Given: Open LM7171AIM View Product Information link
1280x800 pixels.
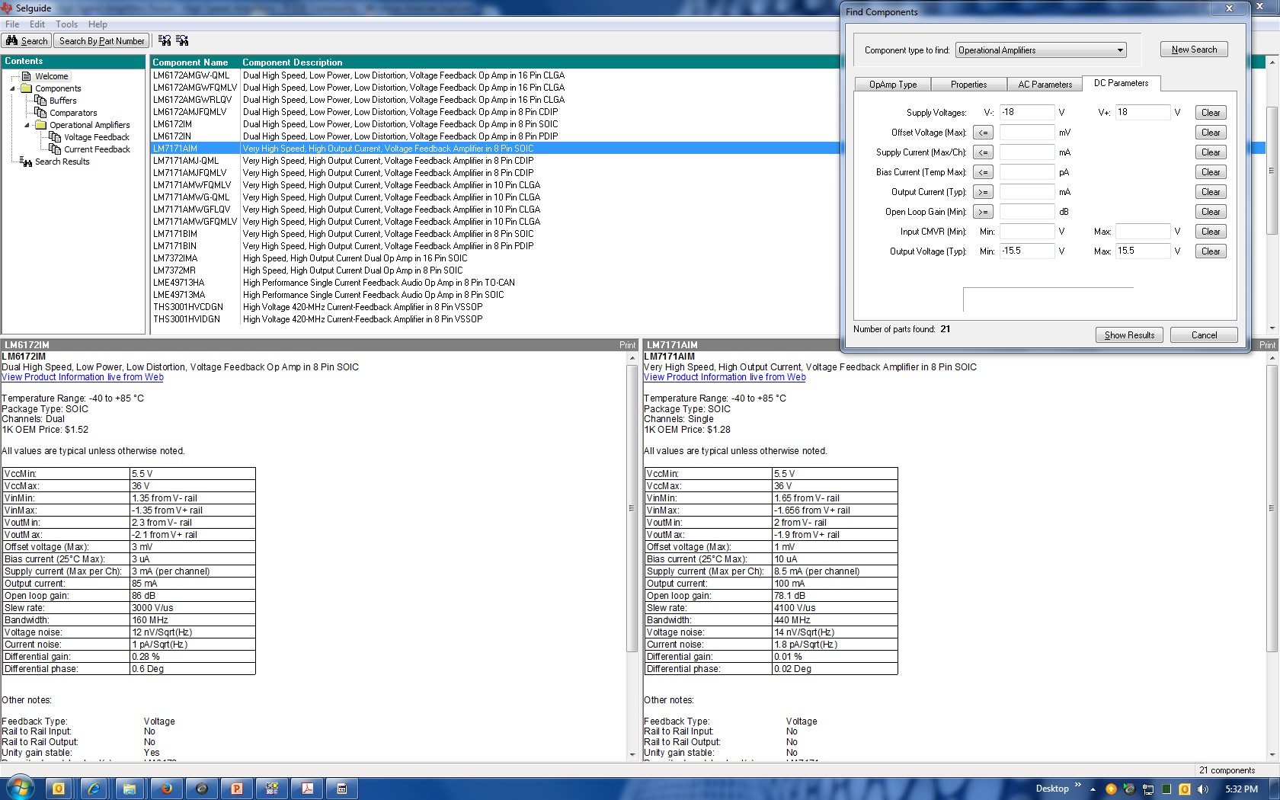Looking at the screenshot, I should coord(725,377).
